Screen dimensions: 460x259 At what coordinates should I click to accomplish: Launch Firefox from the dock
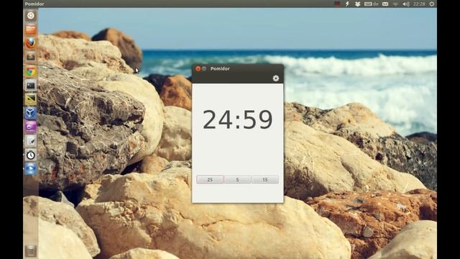click(30, 43)
